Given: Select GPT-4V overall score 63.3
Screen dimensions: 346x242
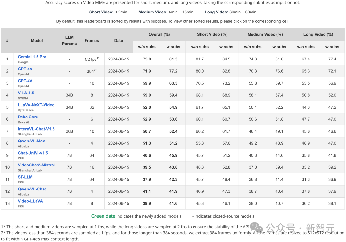Looking at the screenshot, I should 173,83.
